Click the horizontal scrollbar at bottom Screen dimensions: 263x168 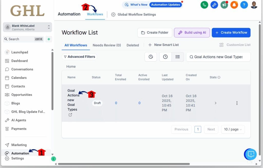[x=123, y=164]
